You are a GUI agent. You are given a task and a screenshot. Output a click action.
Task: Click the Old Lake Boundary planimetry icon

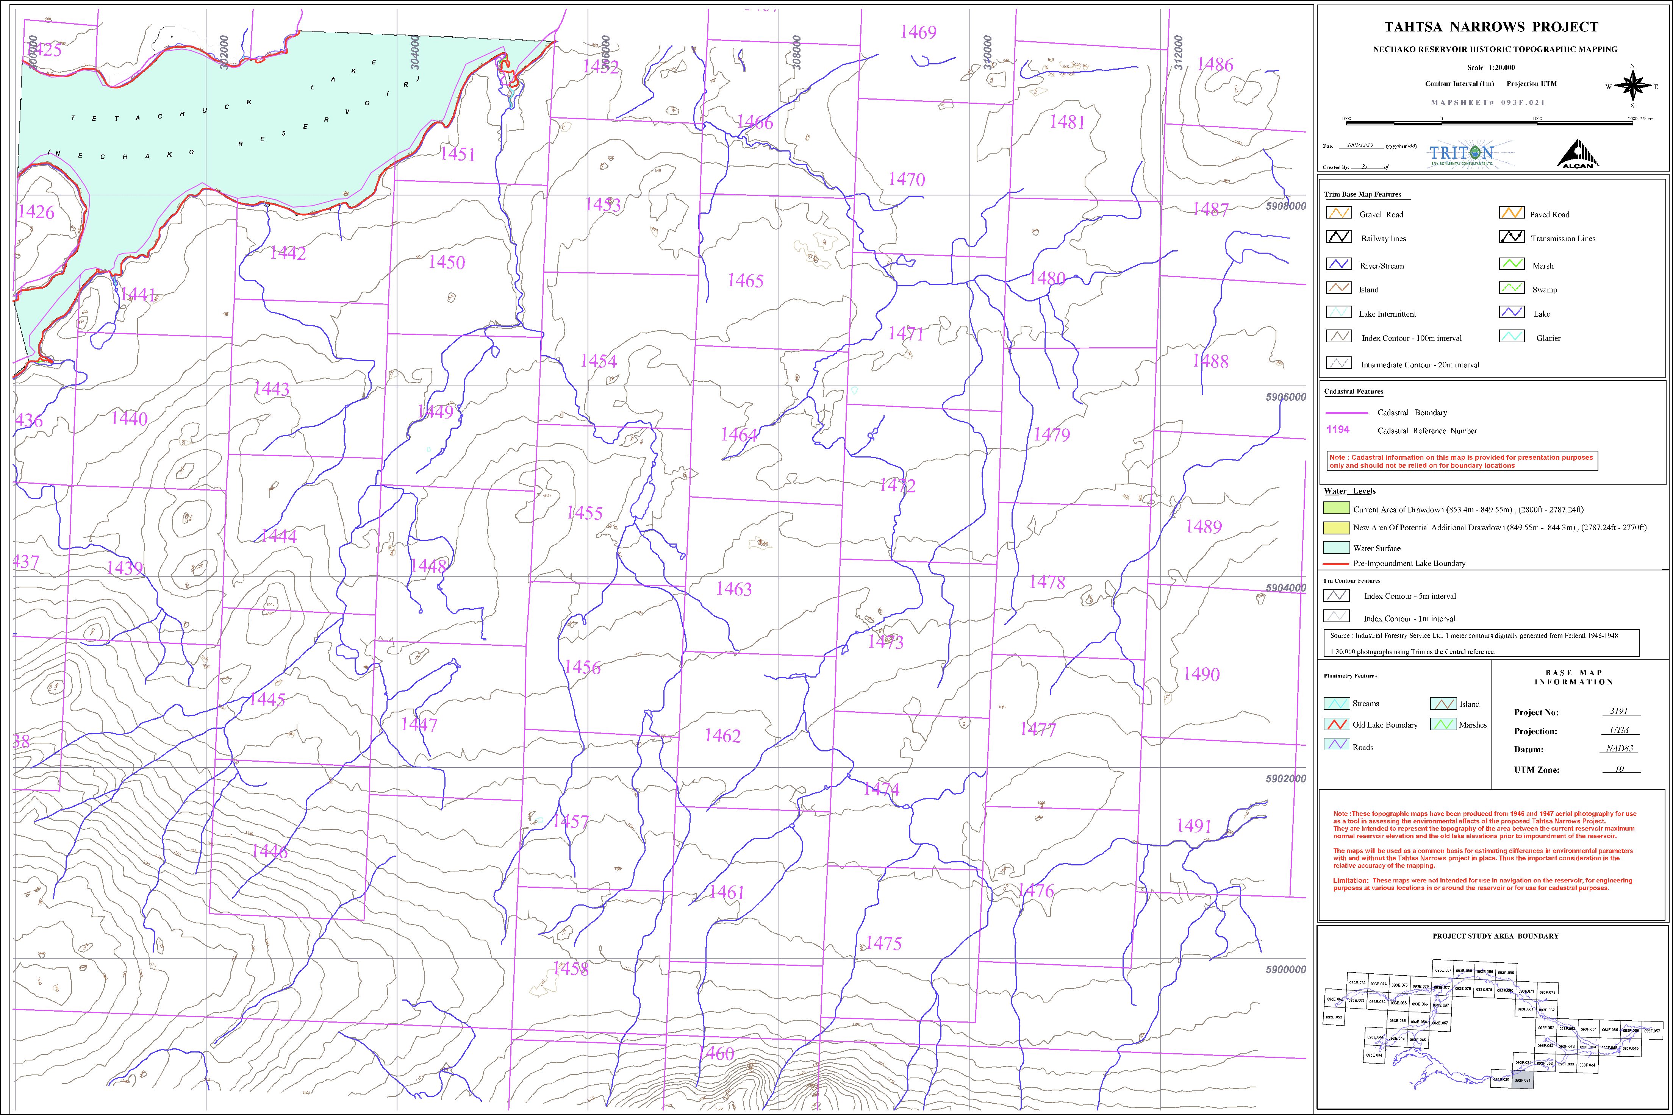tap(1337, 725)
